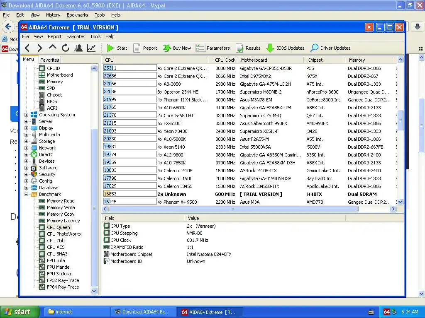This screenshot has width=425, height=318.
Task: Click the results list scroll down arrow
Action: click(x=401, y=202)
